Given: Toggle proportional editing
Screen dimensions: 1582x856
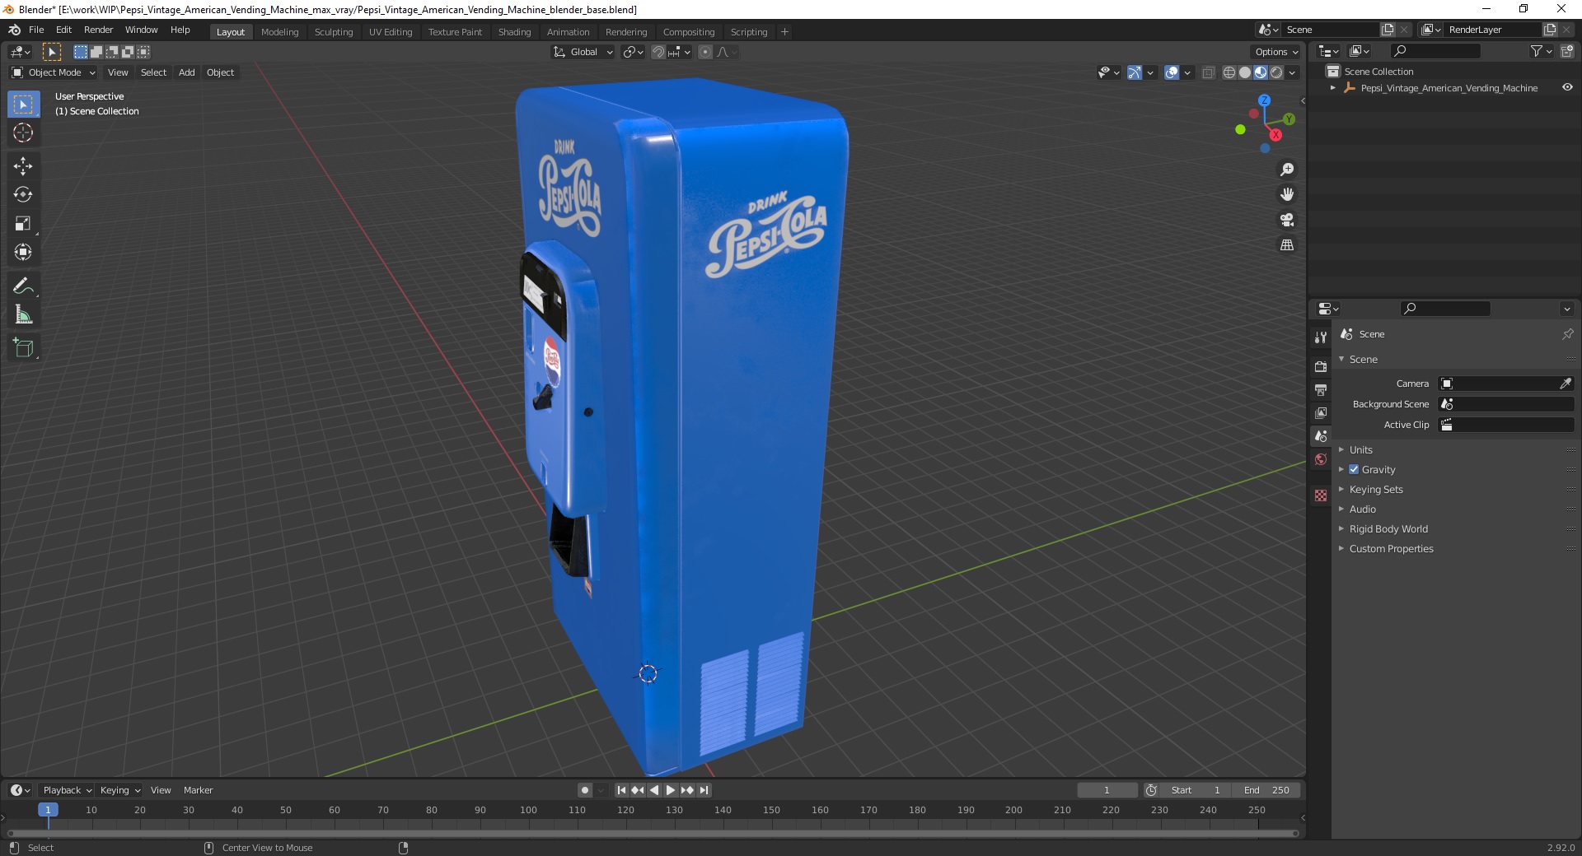Looking at the screenshot, I should pyautogui.click(x=705, y=52).
